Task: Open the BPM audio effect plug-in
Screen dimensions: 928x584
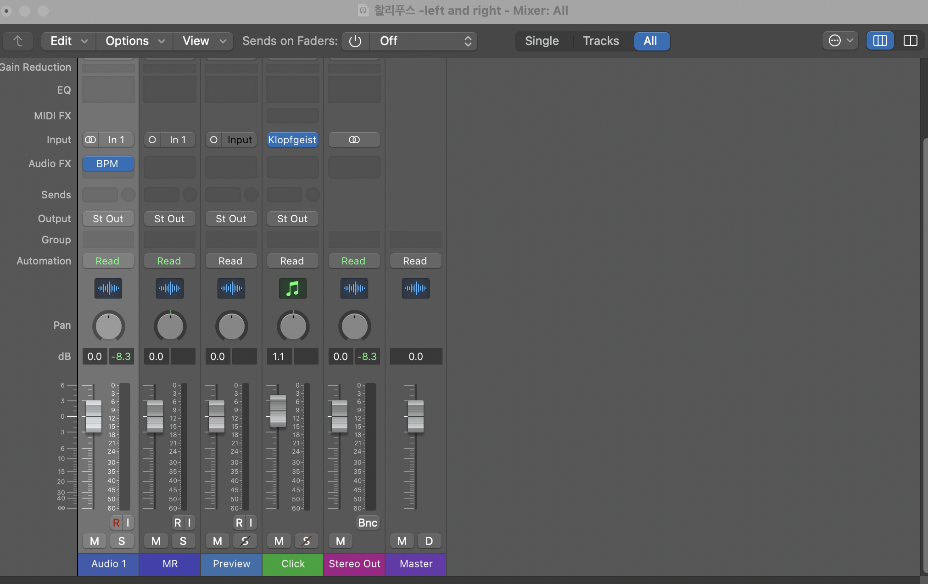Action: point(108,163)
